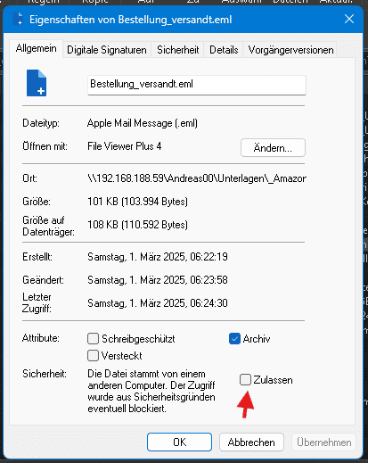Toggle the Versteckt attribute checkbox
Image resolution: width=368 pixels, height=463 pixels.
click(93, 355)
